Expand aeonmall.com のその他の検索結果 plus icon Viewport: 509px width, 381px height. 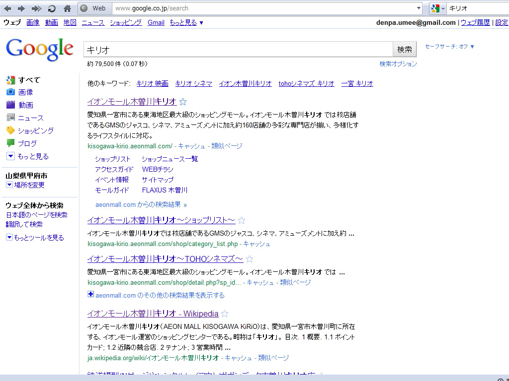[x=90, y=294]
